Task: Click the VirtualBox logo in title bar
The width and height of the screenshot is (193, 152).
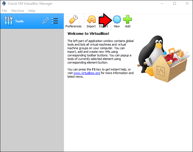Action: pyautogui.click(x=4, y=4)
